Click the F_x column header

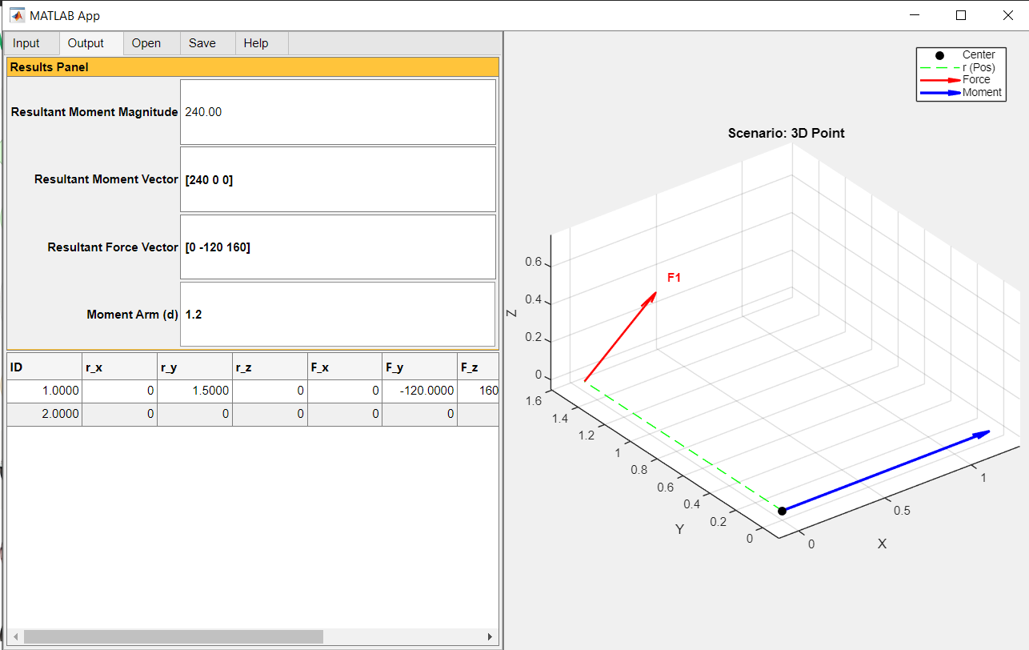point(345,367)
